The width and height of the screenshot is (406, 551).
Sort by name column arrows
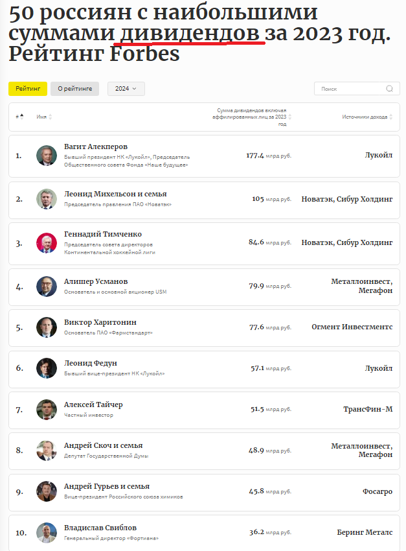(50, 117)
